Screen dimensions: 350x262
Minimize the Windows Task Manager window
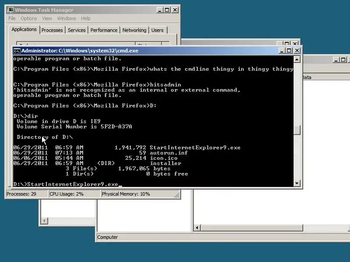point(159,10)
